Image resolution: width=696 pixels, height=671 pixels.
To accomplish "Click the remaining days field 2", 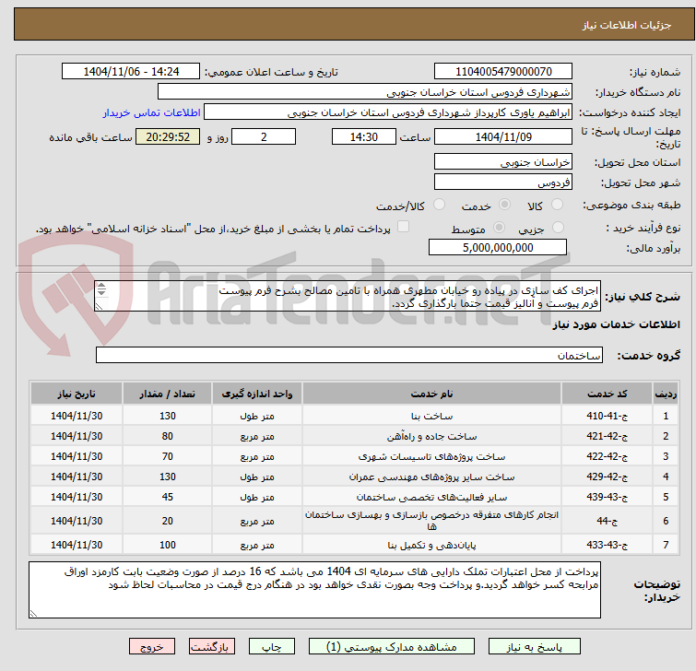I will (264, 136).
